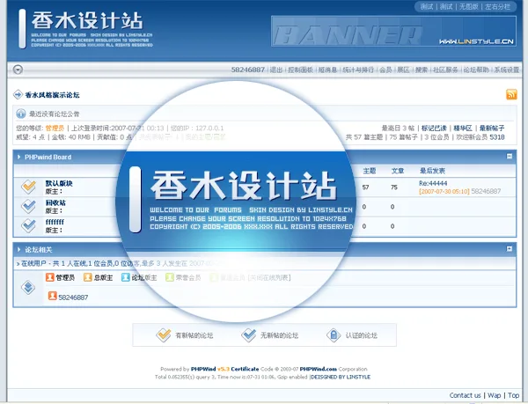Screen dimensions: 528x404
Task: Click the 香木设计站 logo in the header
Action: coord(87,21)
